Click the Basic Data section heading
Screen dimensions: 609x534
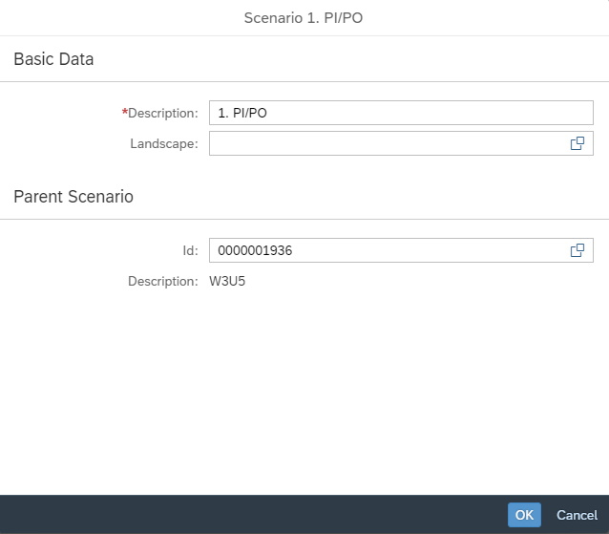pyautogui.click(x=53, y=59)
